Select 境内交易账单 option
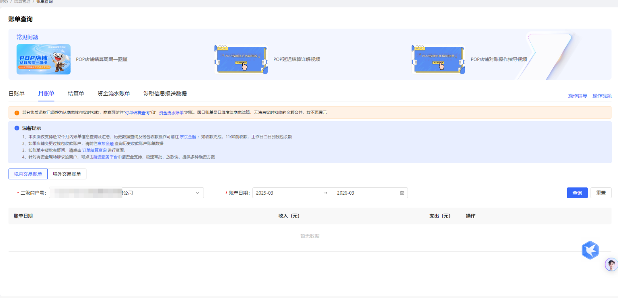The image size is (618, 298). (28, 174)
